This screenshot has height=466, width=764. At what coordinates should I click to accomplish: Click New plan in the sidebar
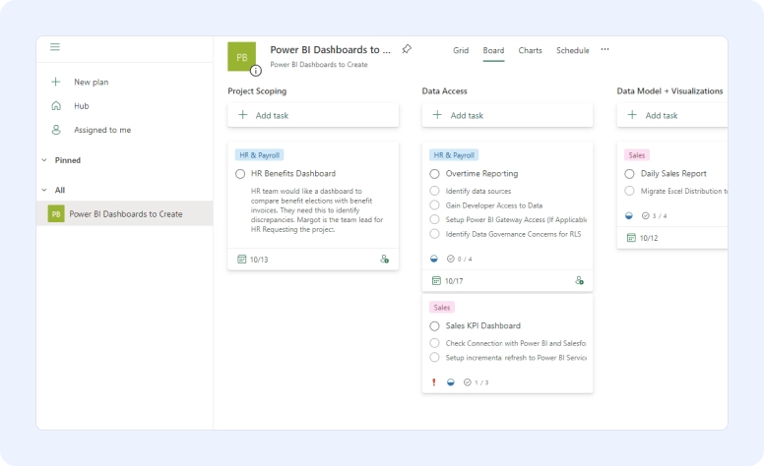pos(92,82)
